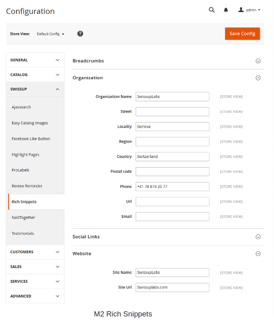274x321 pixels.
Task: Expand the GENERAL sidebar section
Action: (35, 60)
